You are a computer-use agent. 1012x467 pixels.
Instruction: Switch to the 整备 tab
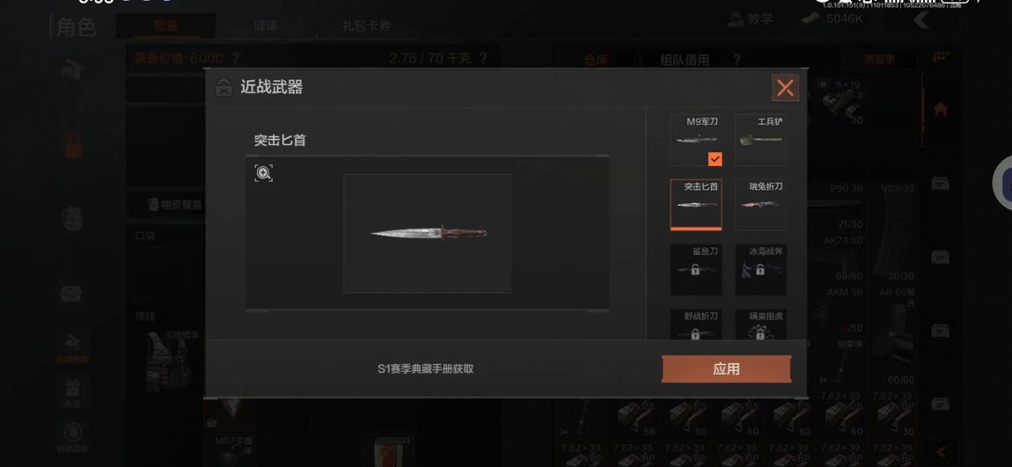point(165,26)
